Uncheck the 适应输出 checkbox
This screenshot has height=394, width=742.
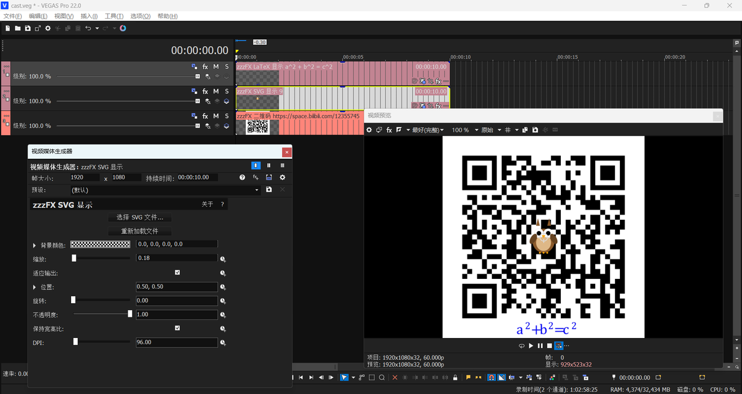[177, 273]
